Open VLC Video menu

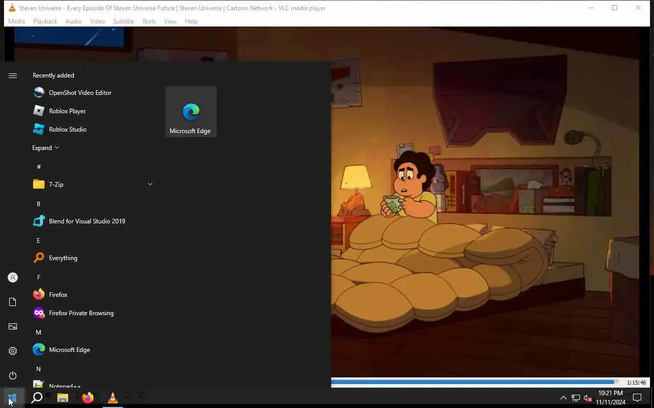97,21
